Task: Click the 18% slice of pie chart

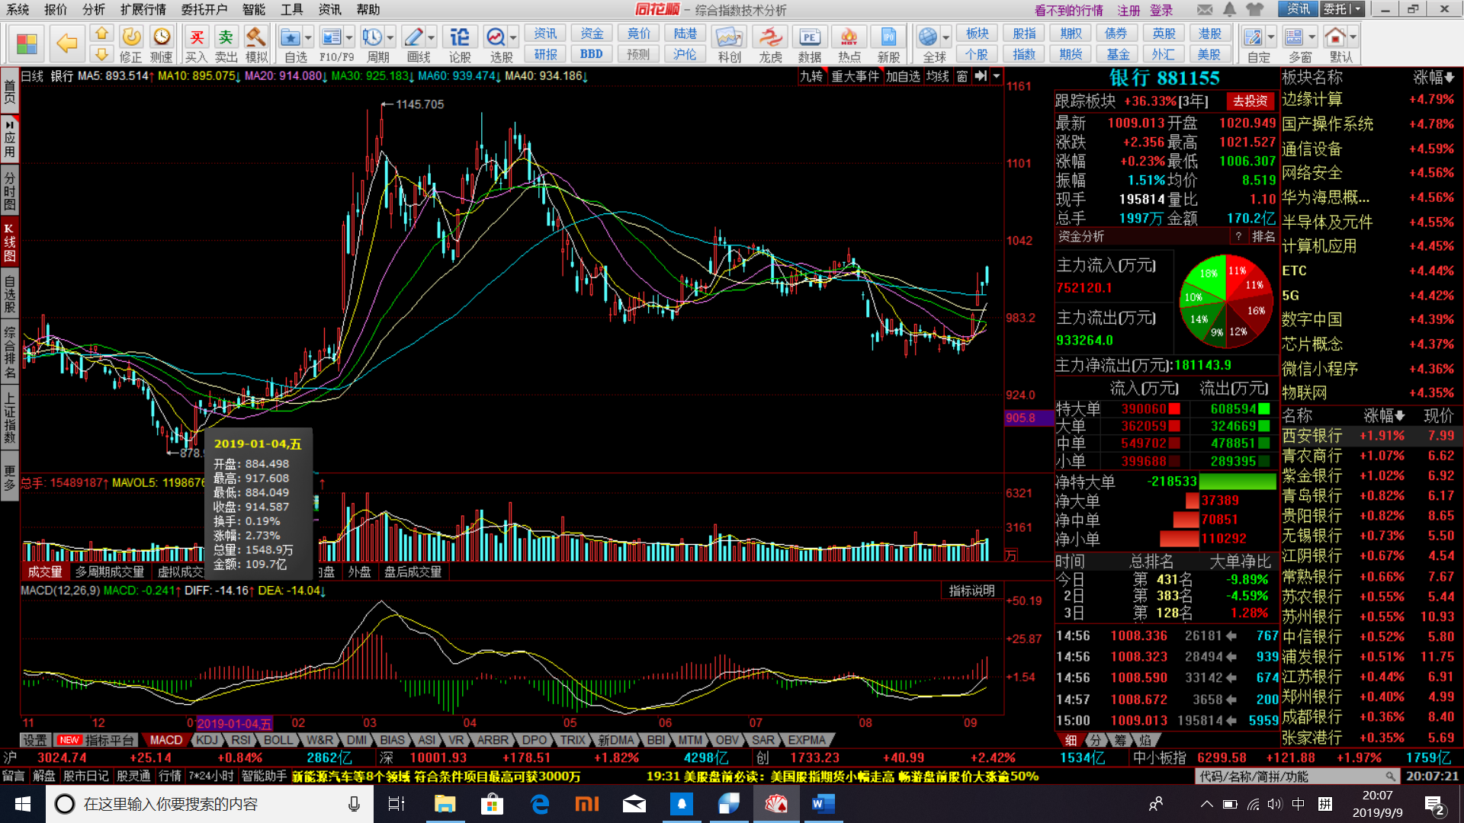Action: tap(1208, 274)
